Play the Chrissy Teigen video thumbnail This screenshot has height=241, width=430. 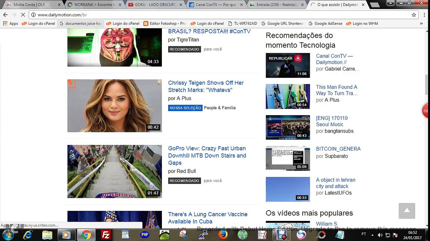pyautogui.click(x=115, y=106)
